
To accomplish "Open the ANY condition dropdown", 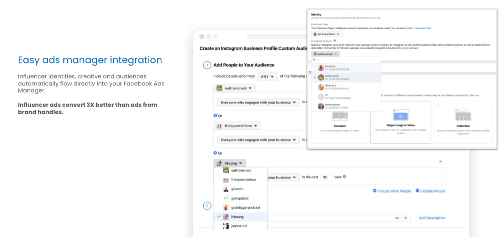I will 268,76.
